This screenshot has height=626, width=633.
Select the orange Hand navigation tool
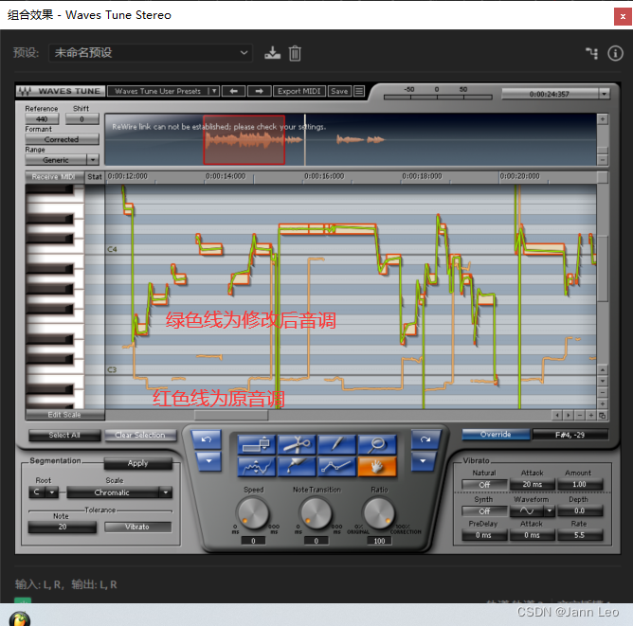[377, 466]
